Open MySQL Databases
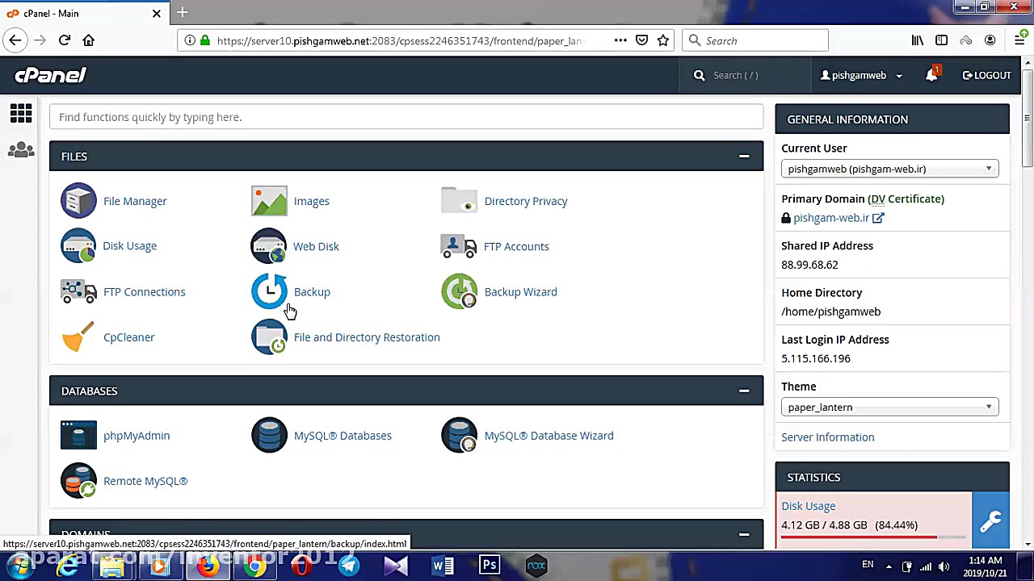Viewport: 1034px width, 581px height. [343, 436]
